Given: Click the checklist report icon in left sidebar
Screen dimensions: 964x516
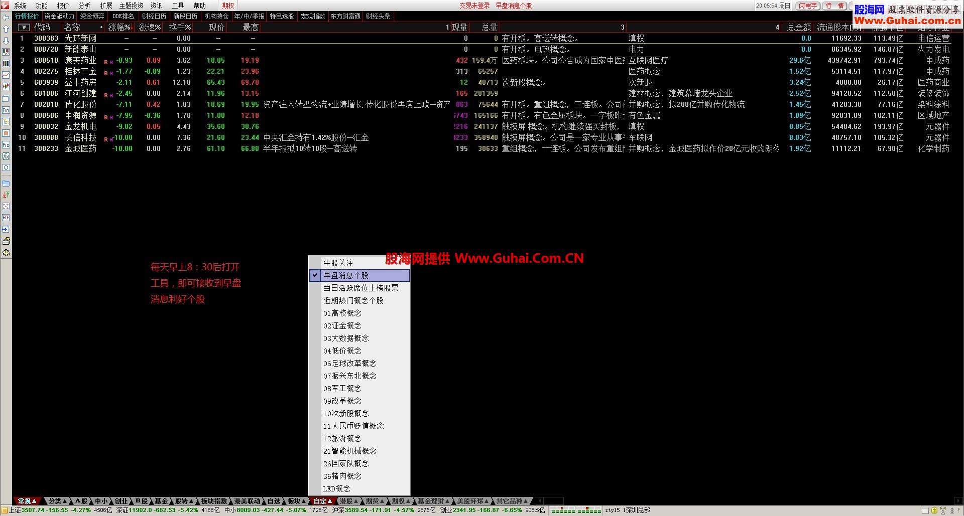Looking at the screenshot, I should pyautogui.click(x=6, y=52).
